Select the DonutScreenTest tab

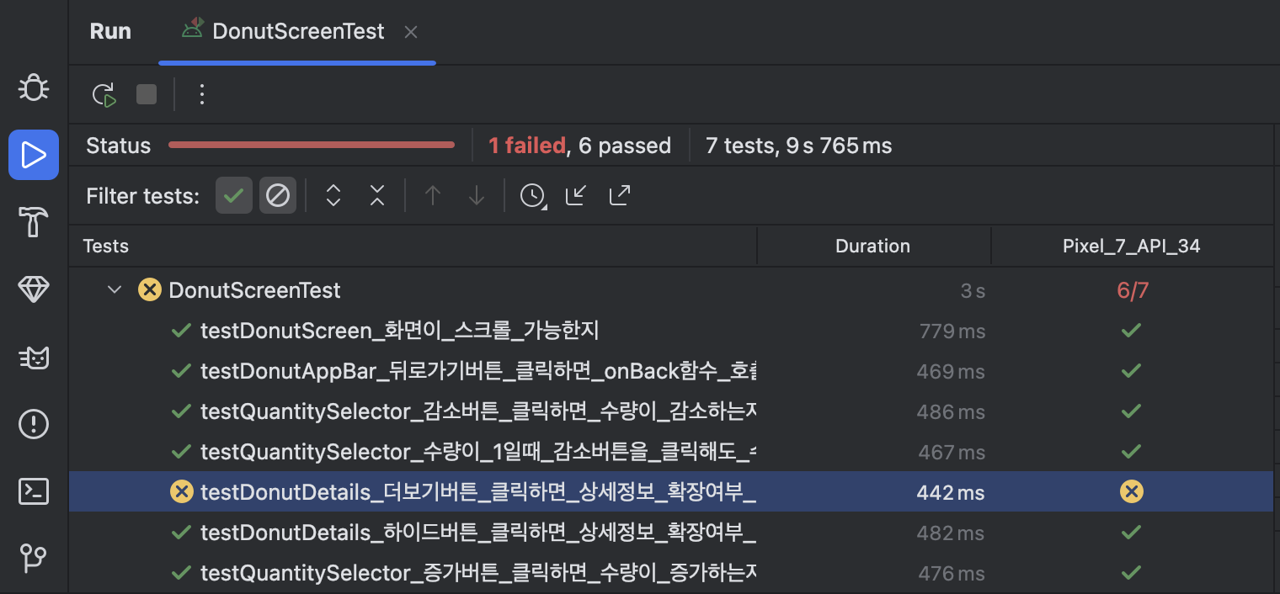tap(283, 31)
